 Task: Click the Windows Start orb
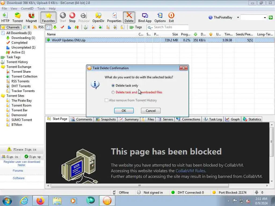pos(7,201)
